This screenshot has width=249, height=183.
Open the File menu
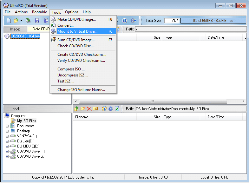(8, 12)
